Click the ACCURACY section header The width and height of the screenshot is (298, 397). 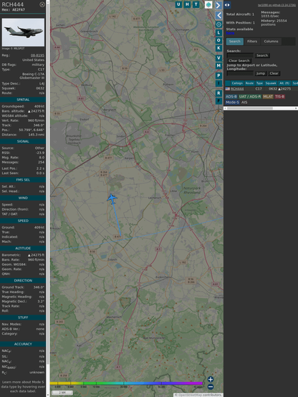tap(23, 344)
